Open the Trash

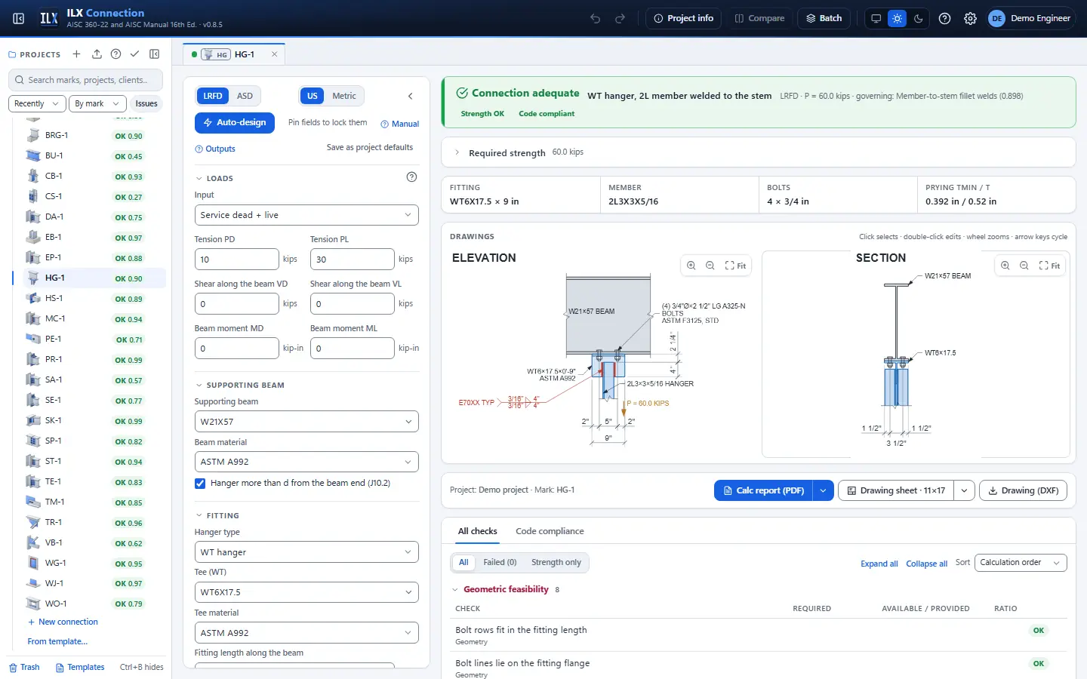coord(24,667)
